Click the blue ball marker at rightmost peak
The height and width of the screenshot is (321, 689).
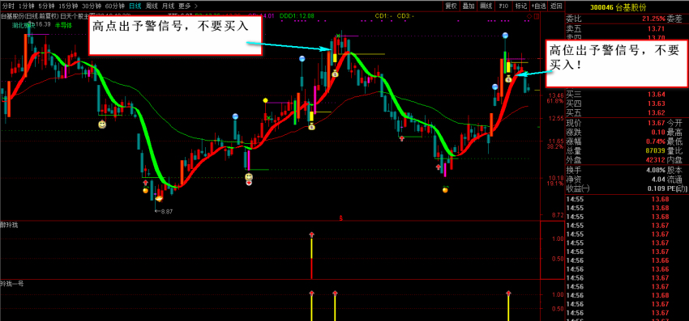pyautogui.click(x=506, y=35)
